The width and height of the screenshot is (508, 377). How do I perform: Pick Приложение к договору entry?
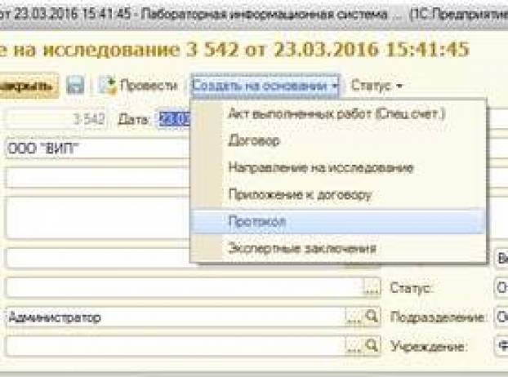pyautogui.click(x=300, y=194)
